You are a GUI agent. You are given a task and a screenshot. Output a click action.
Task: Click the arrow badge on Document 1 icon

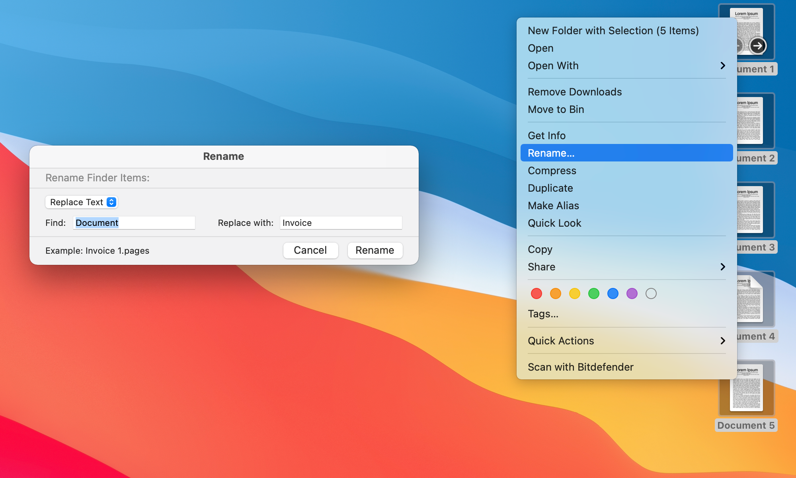(x=757, y=46)
